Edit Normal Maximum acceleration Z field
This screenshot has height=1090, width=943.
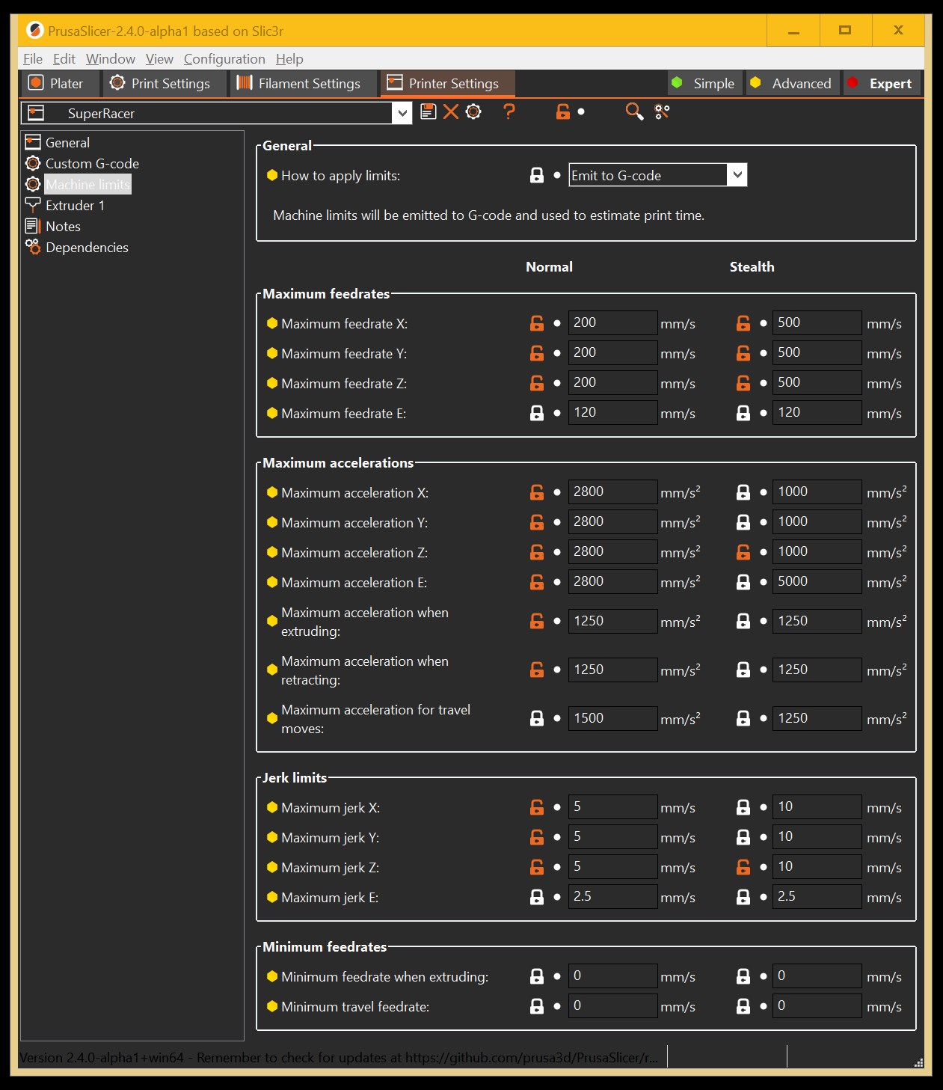coord(612,551)
